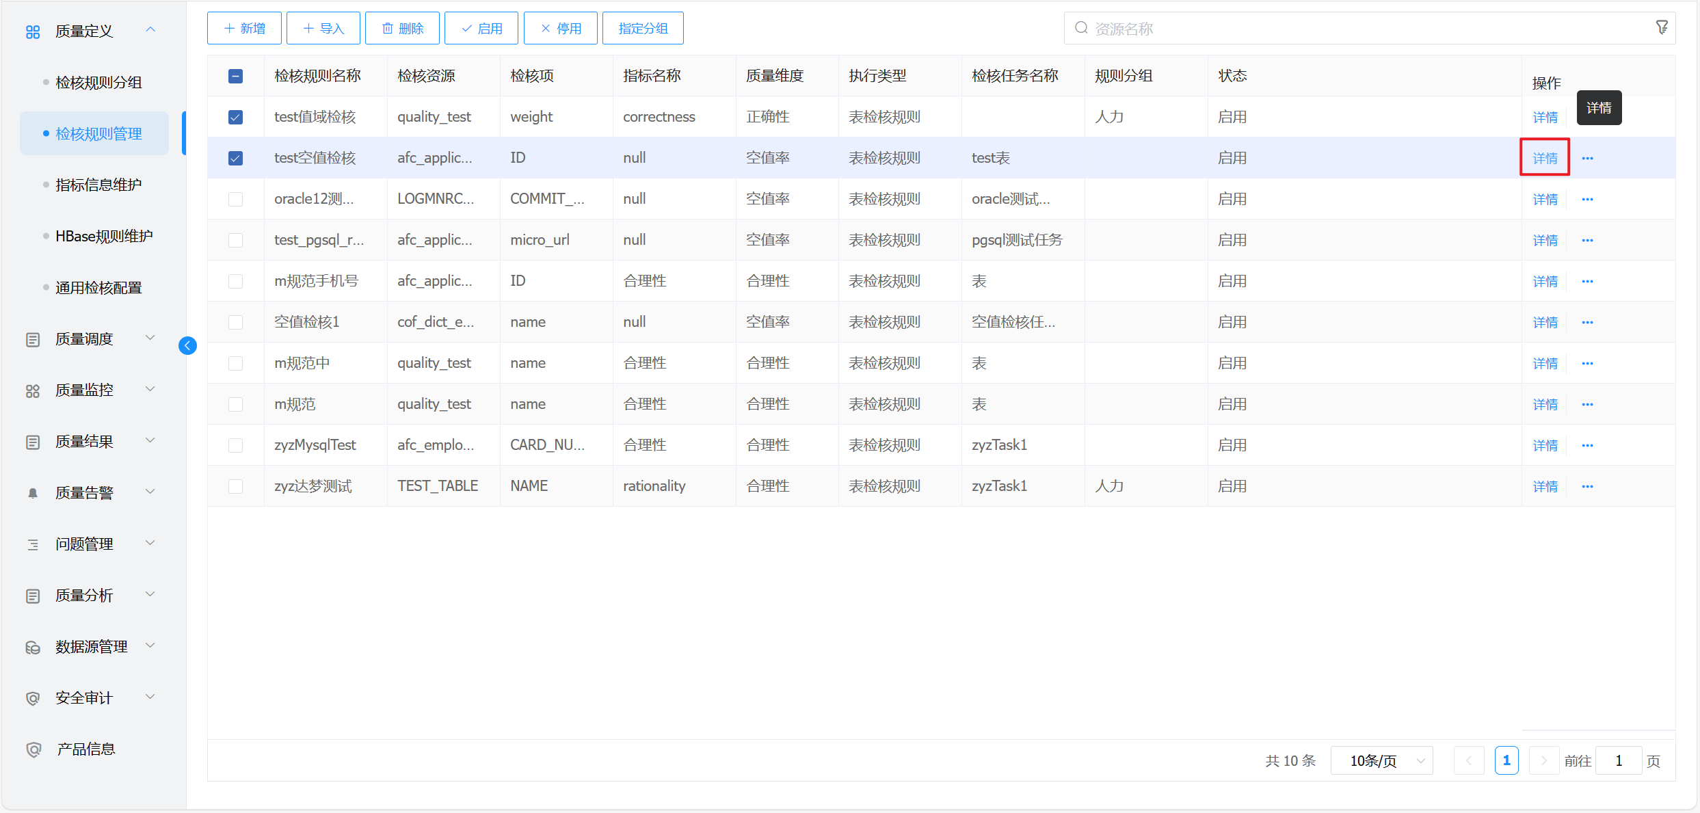Open more actions for oracle12测 row
This screenshot has width=1700, height=813.
1587,200
